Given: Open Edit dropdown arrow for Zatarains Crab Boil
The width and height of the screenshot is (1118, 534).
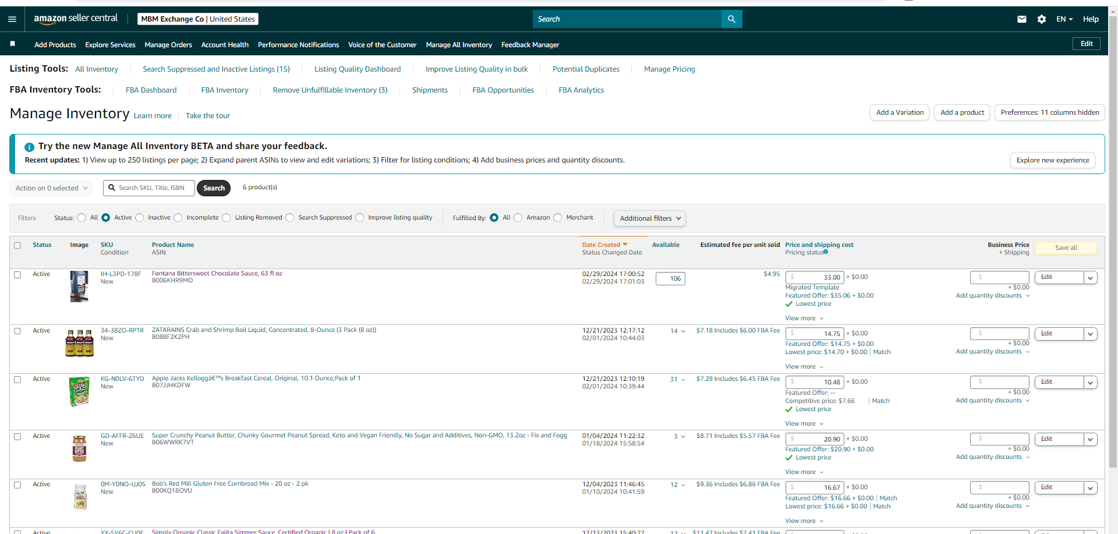Looking at the screenshot, I should click(1091, 334).
